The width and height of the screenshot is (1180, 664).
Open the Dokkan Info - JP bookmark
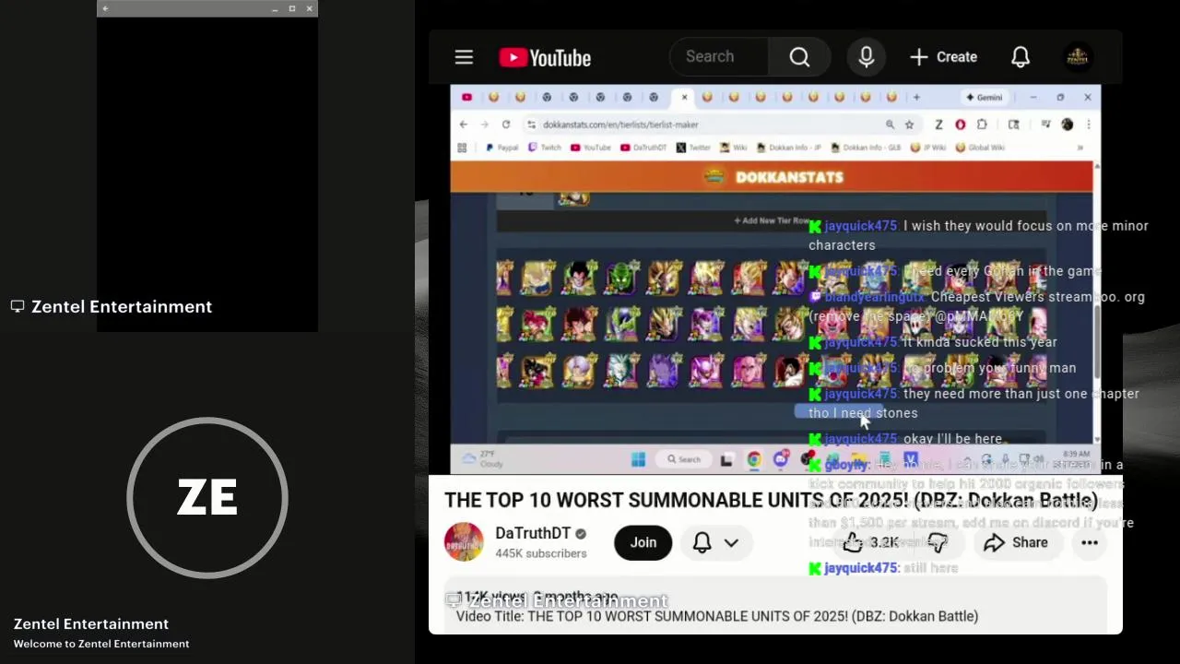(789, 148)
